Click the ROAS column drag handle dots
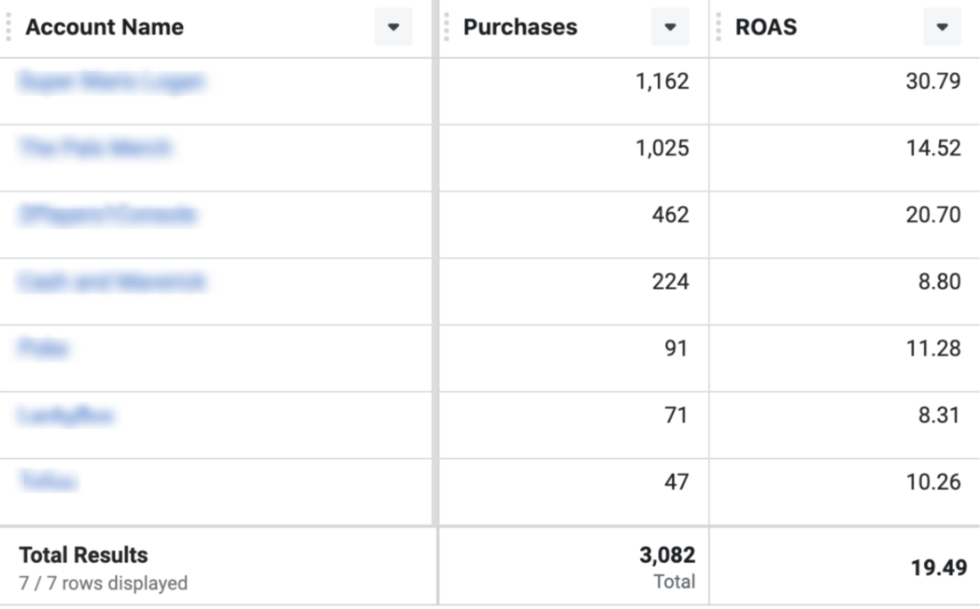980x609 pixels. (x=719, y=27)
